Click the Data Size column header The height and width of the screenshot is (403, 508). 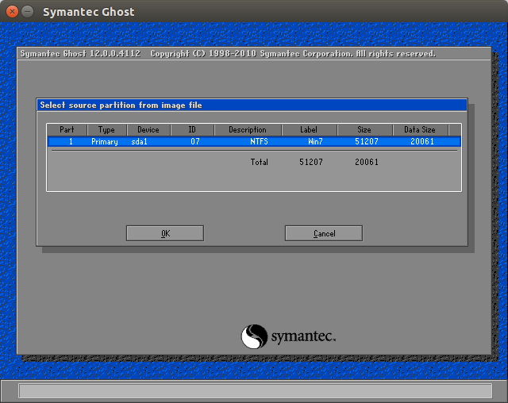(x=420, y=130)
